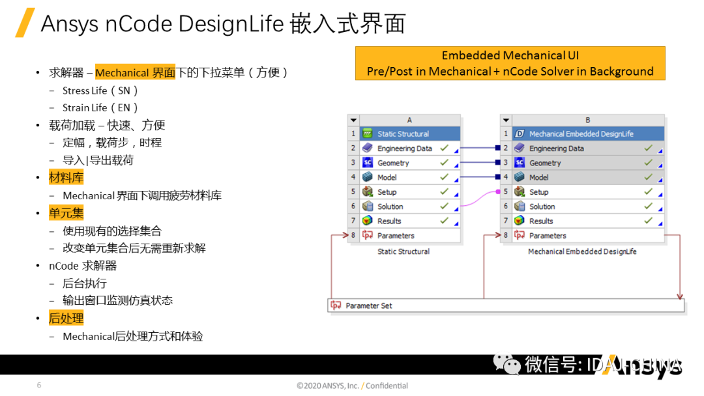
Task: Select the Solution cell in system B
Action: [x=588, y=206]
